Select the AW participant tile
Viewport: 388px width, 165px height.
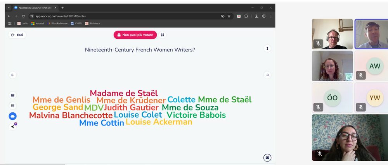click(x=371, y=66)
